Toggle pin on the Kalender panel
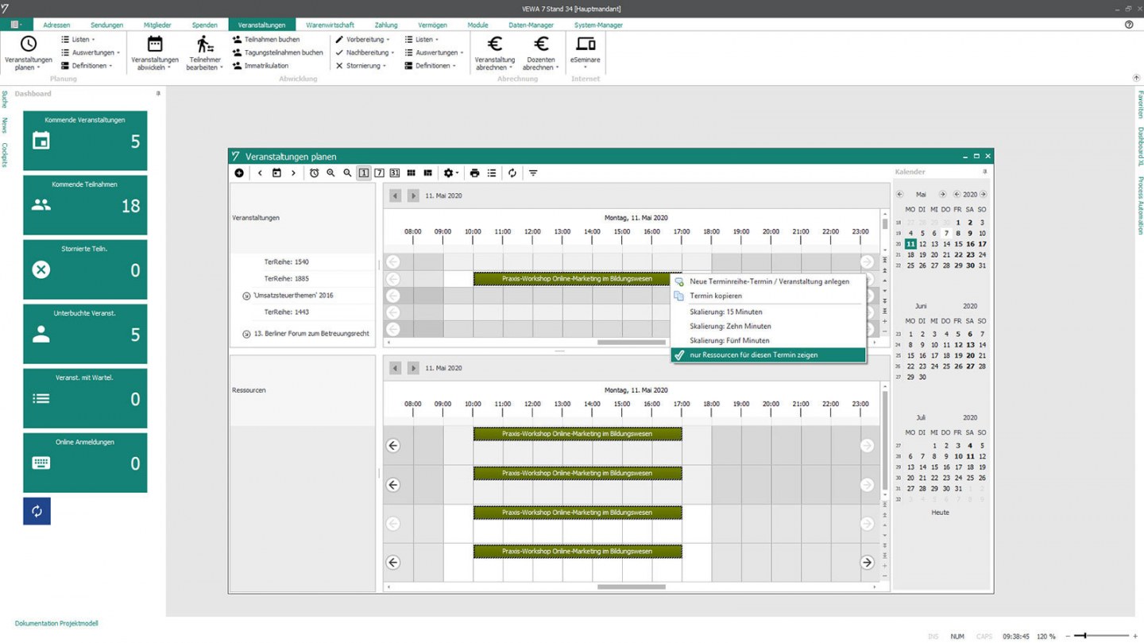The width and height of the screenshot is (1144, 643). pos(985,172)
